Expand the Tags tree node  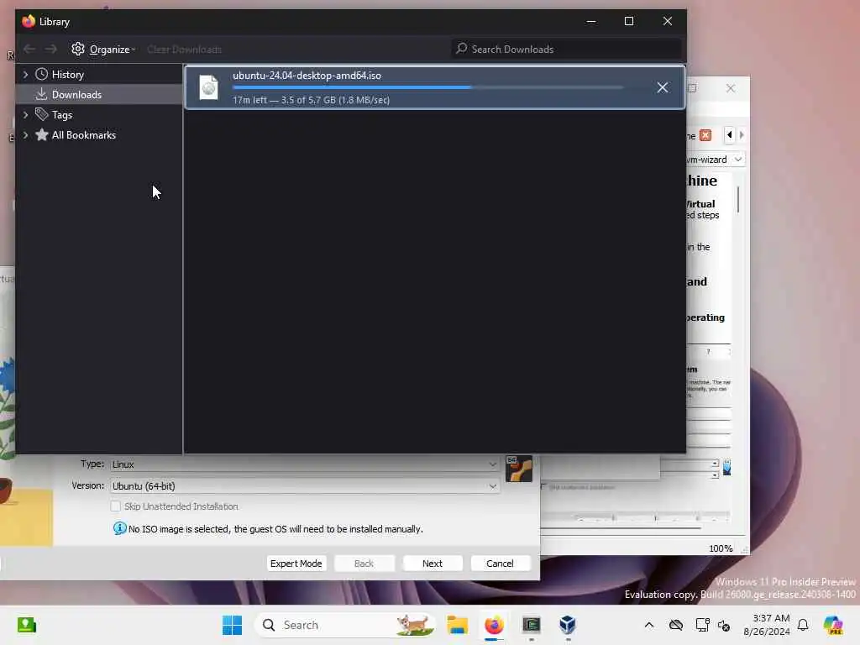point(25,114)
